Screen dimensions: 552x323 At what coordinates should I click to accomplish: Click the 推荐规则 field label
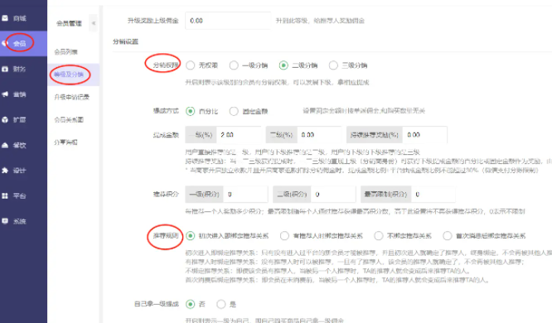click(166, 235)
